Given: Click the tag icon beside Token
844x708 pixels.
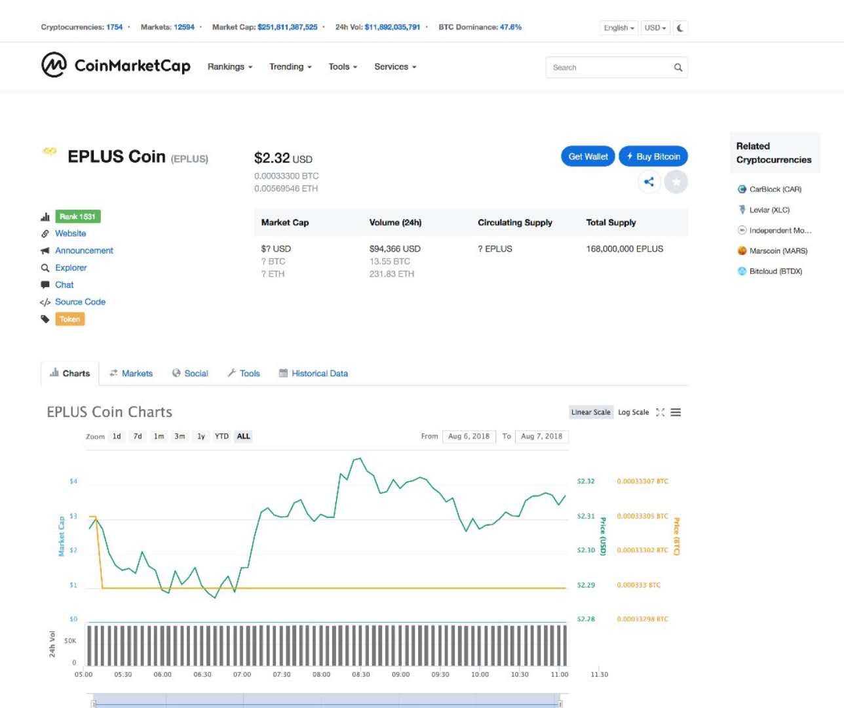Looking at the screenshot, I should [45, 319].
